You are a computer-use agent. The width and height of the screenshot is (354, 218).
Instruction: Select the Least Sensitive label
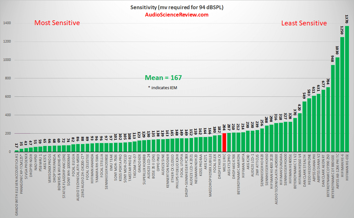tap(304, 23)
